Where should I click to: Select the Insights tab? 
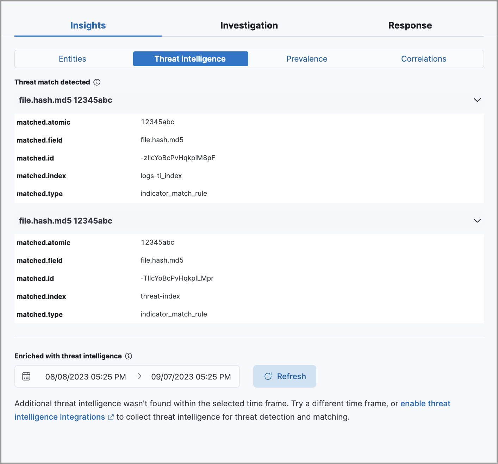(88, 25)
